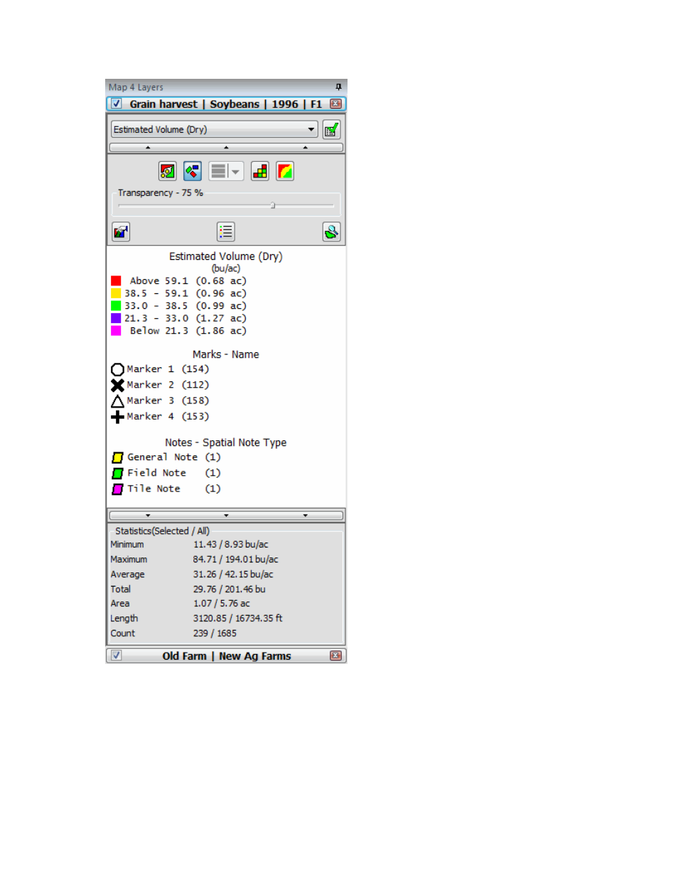The height and width of the screenshot is (877, 678).
Task: Open the grayed rows layout dropdown arrow
Action: point(235,171)
